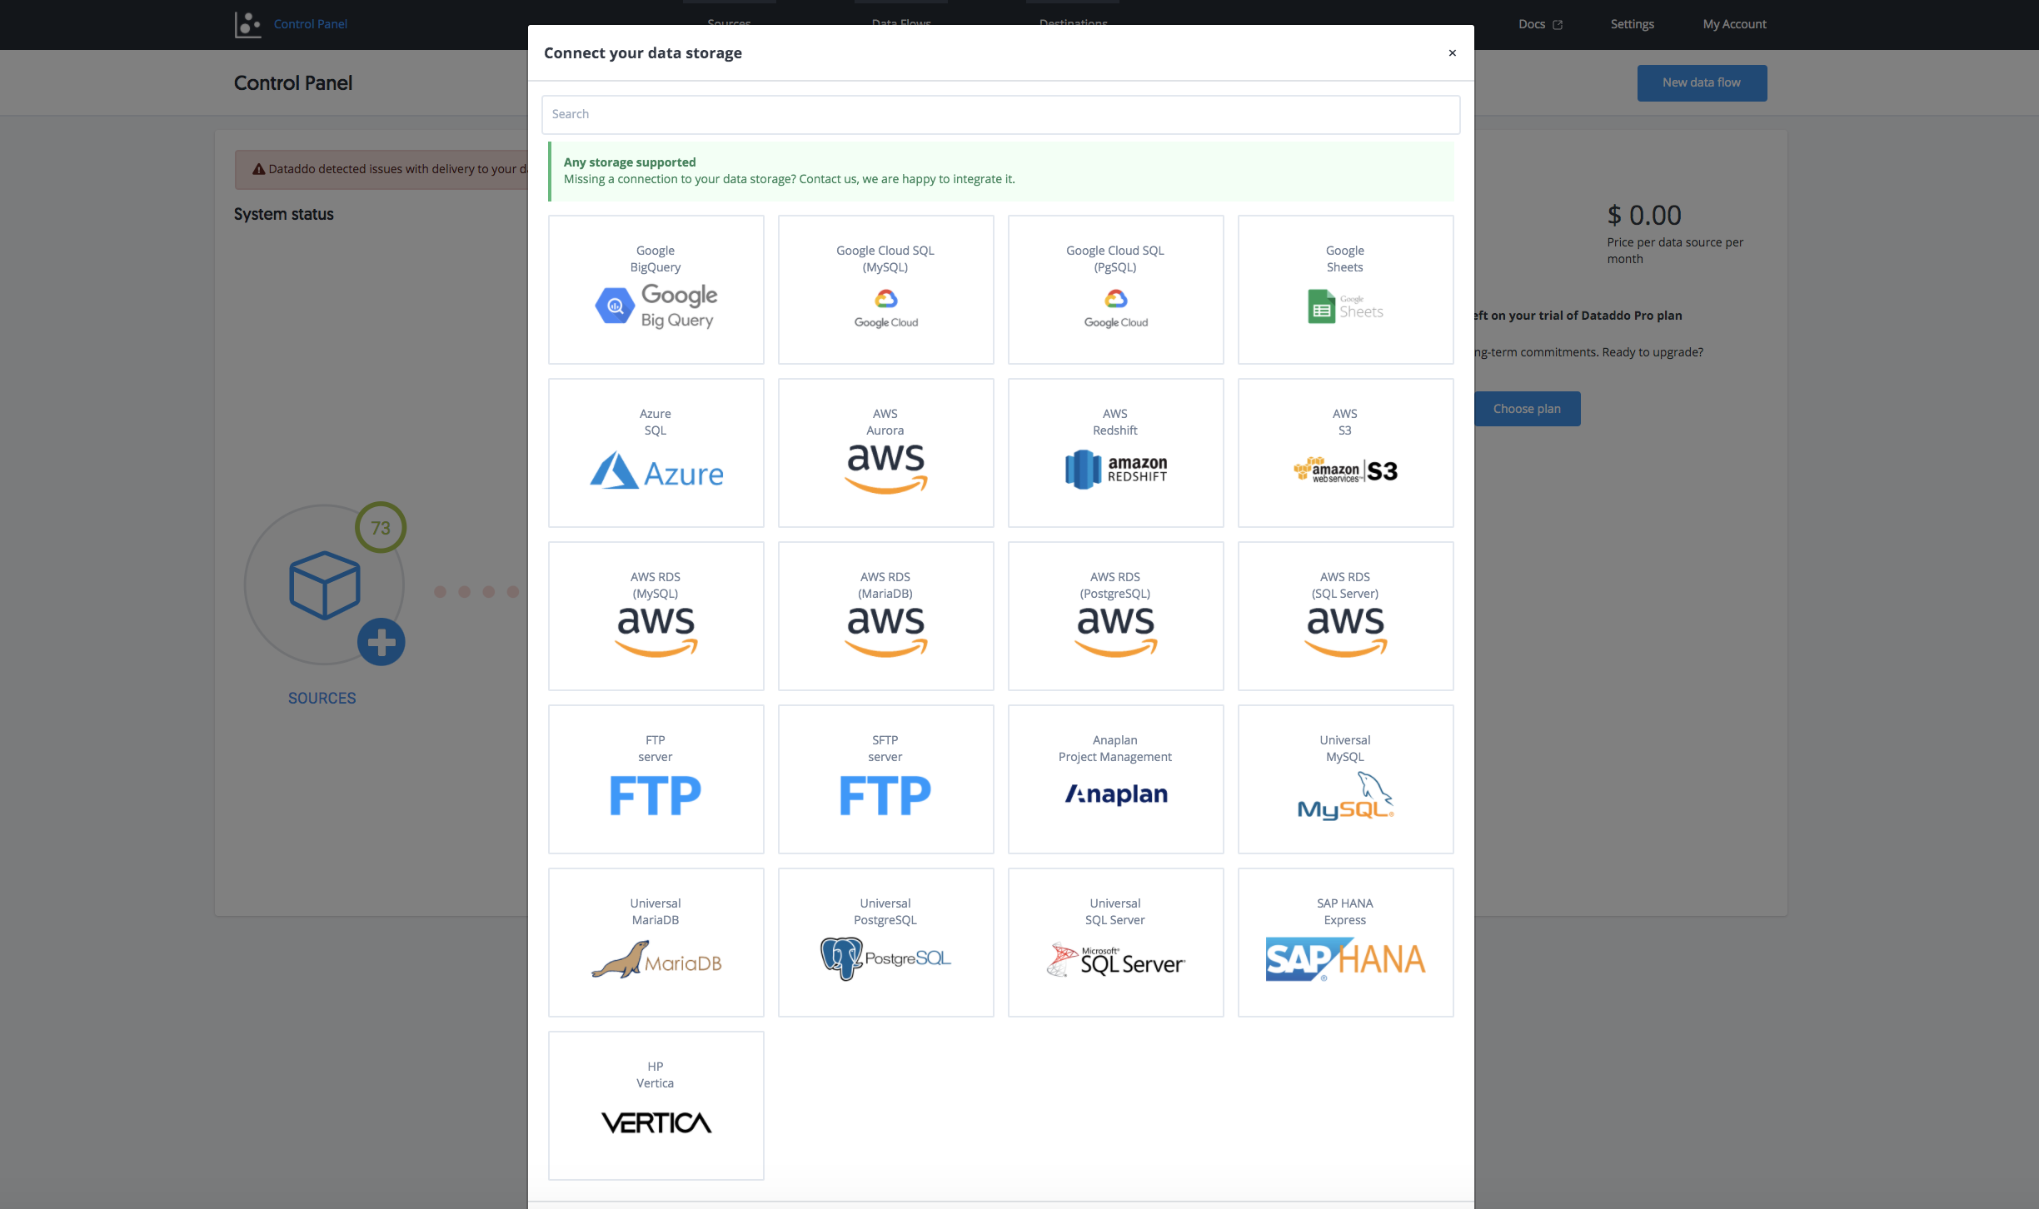Click the sources cube icon
This screenshot has height=1209, width=2039.
coord(325,585)
